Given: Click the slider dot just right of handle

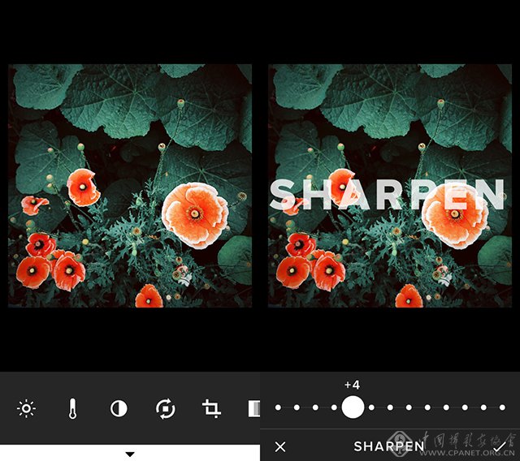Looking at the screenshot, I should (372, 407).
